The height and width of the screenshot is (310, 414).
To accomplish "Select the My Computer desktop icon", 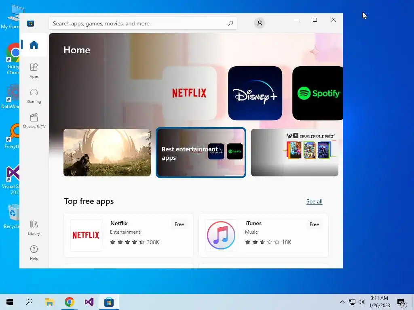I will [x=12, y=17].
